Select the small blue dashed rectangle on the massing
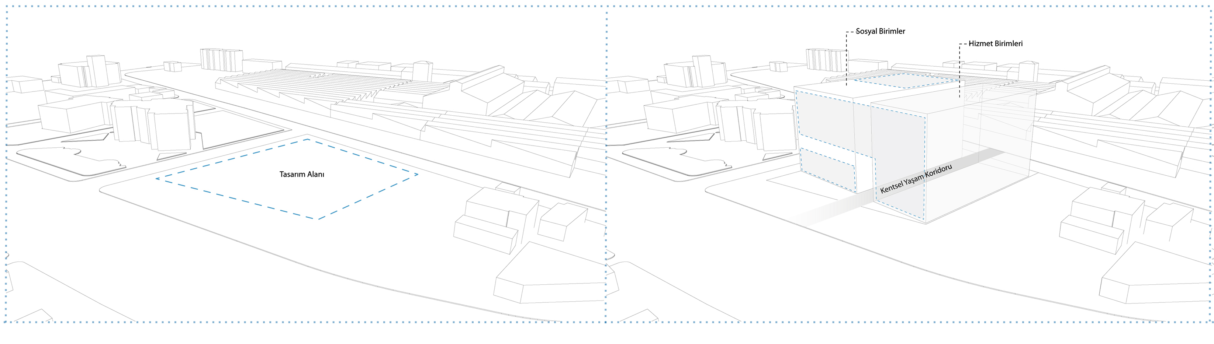The image size is (1214, 344). 827,170
